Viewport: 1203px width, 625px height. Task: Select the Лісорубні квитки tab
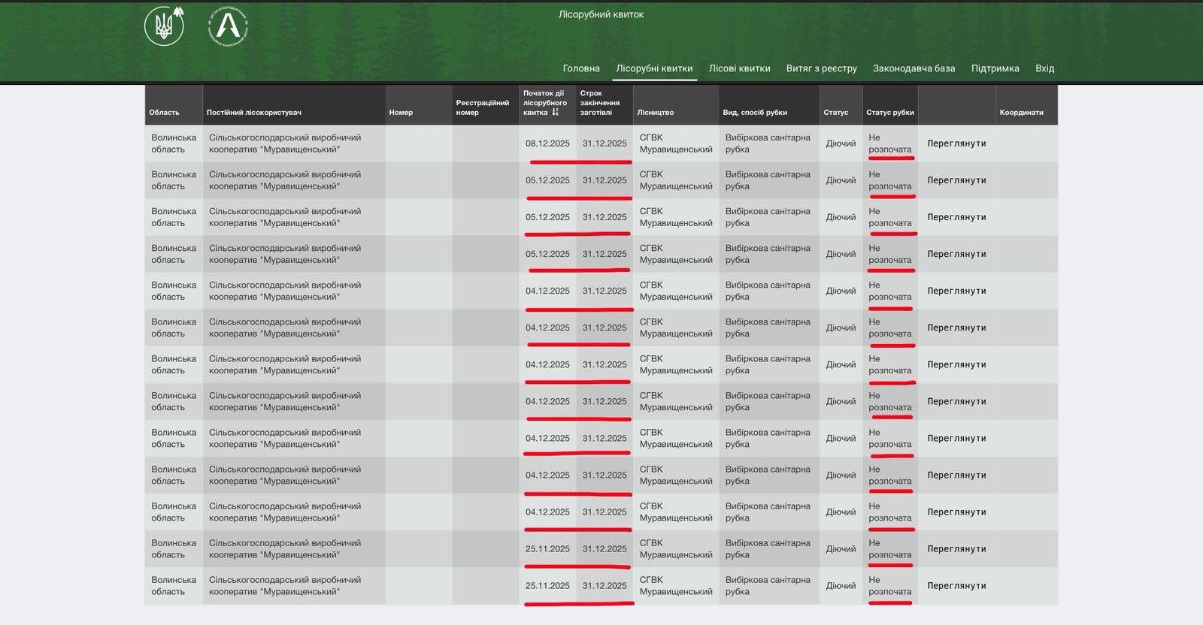pos(654,68)
